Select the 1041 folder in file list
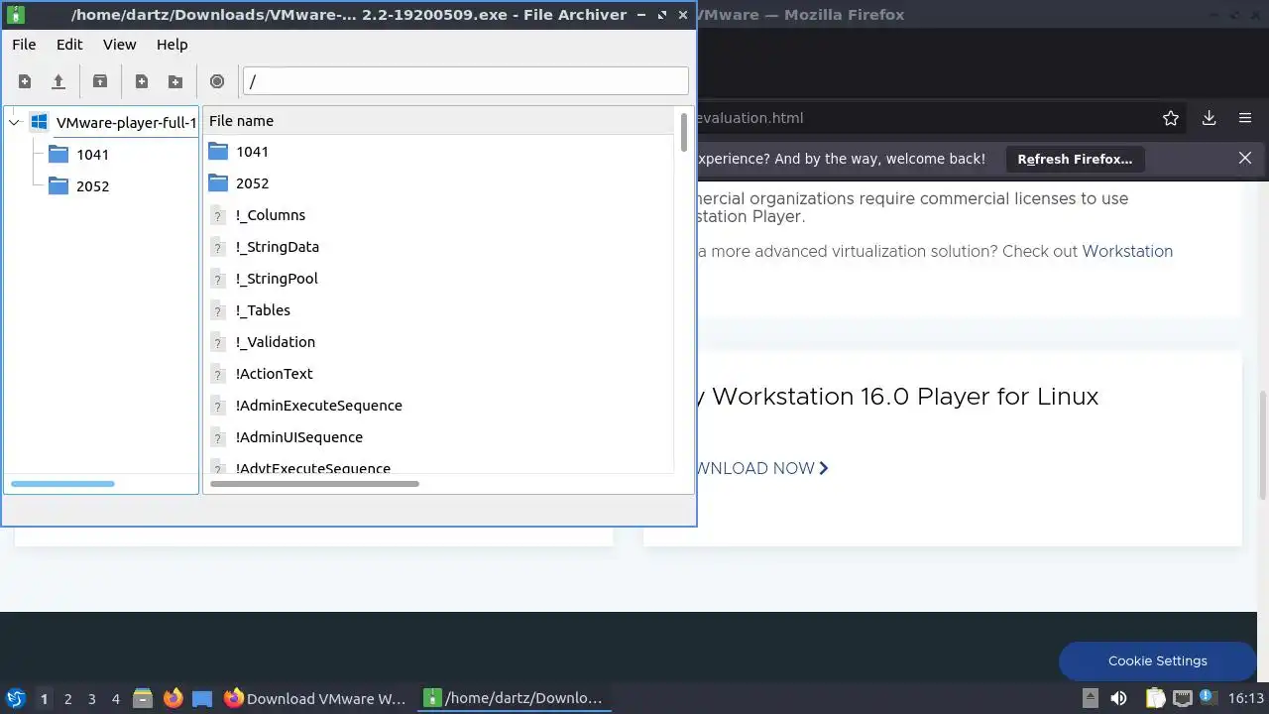This screenshot has height=714, width=1269. click(x=252, y=152)
